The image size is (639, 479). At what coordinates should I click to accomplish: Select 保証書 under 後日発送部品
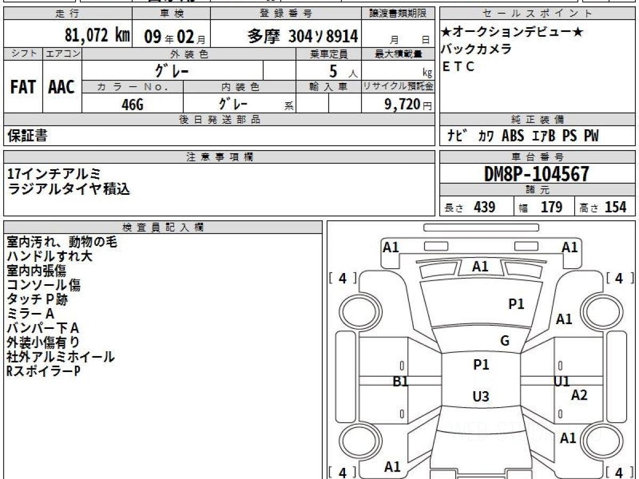click(x=27, y=136)
